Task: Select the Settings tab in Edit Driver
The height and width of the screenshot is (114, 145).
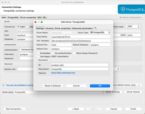Action: tap(40, 28)
